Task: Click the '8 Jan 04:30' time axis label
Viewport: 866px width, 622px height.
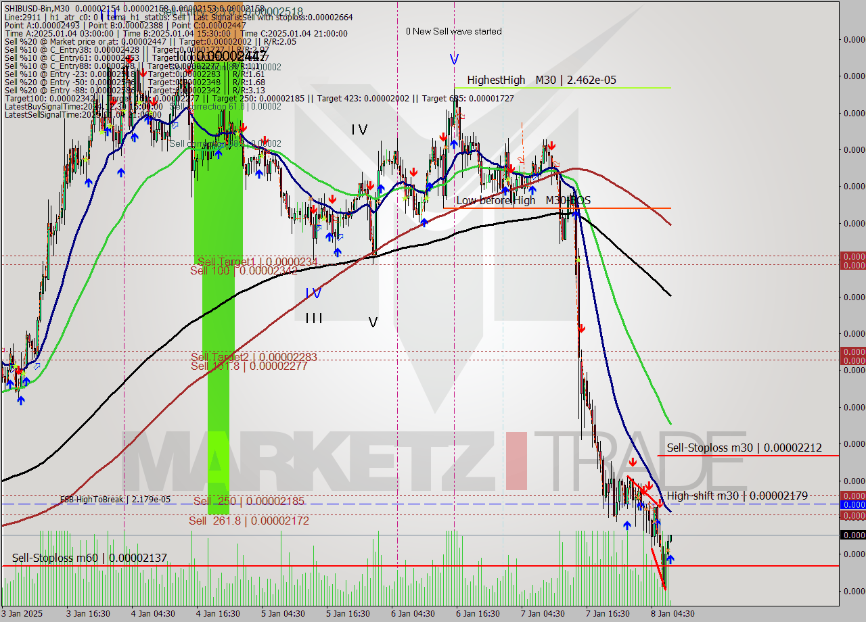Action: [x=673, y=614]
